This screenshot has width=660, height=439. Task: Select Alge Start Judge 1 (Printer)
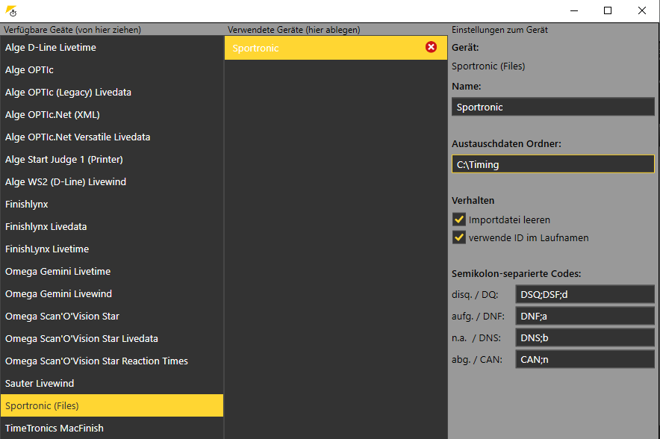coord(112,160)
